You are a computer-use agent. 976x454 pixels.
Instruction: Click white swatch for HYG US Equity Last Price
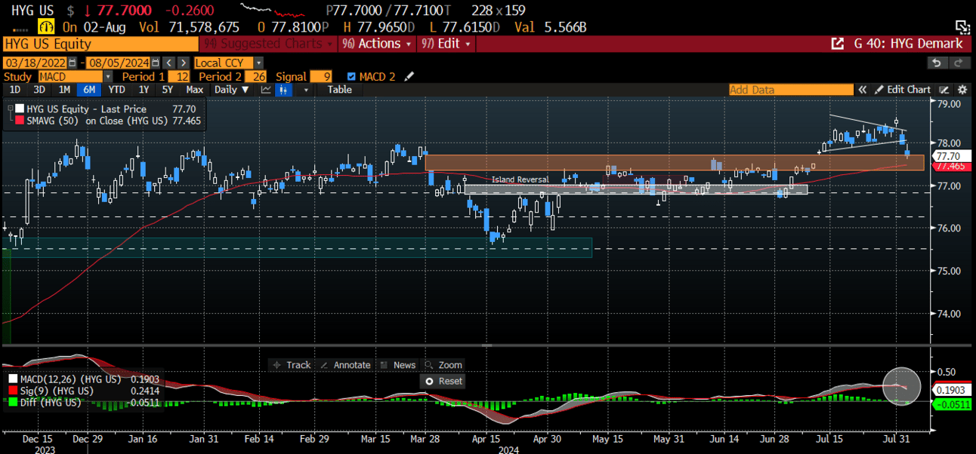20,109
